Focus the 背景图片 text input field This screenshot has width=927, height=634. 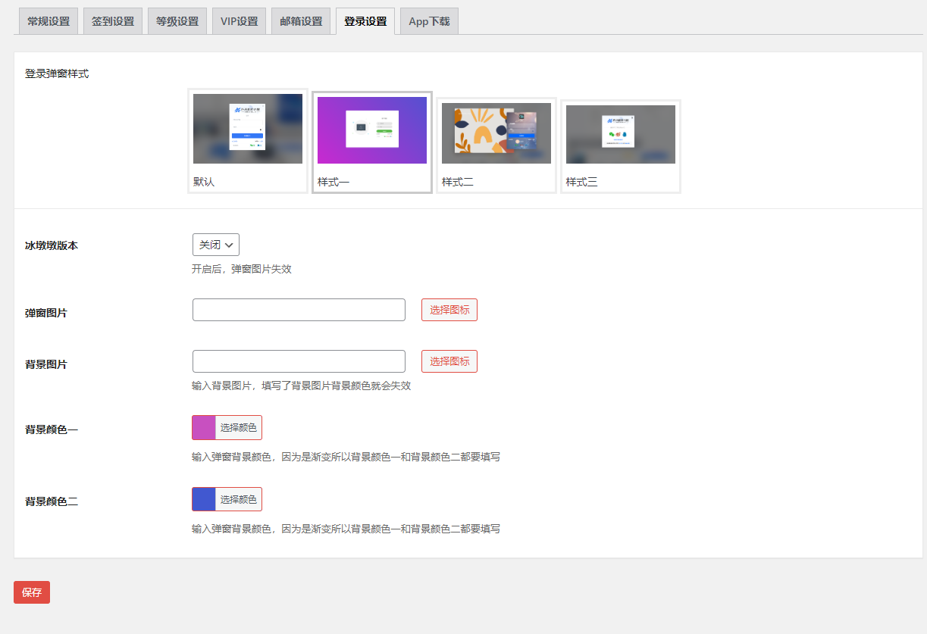[299, 361]
